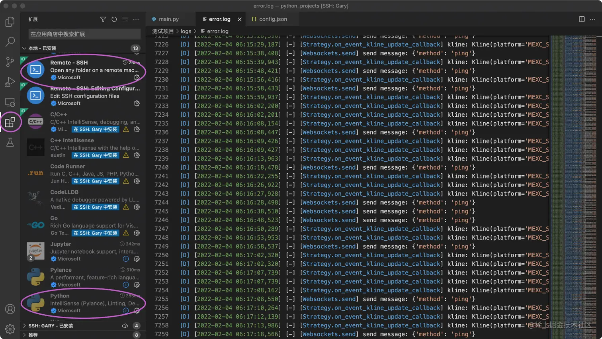
Task: Open the Run and Debug view
Action: click(x=10, y=82)
